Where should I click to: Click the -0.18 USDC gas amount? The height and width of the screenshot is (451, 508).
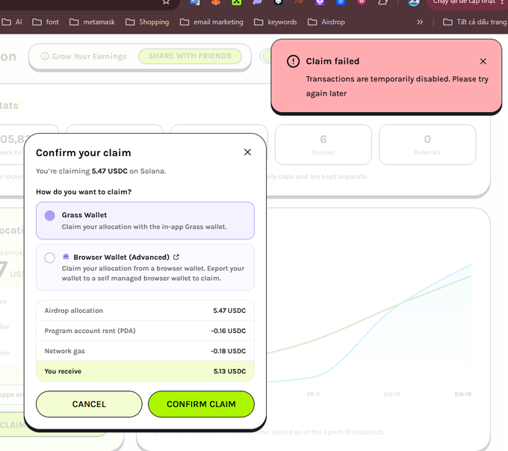[x=229, y=351]
